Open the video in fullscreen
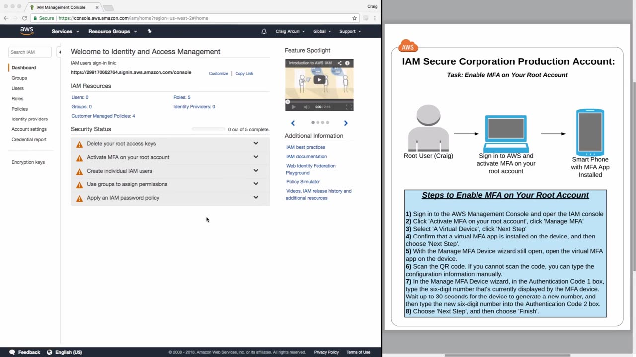The width and height of the screenshot is (636, 357). point(349,107)
